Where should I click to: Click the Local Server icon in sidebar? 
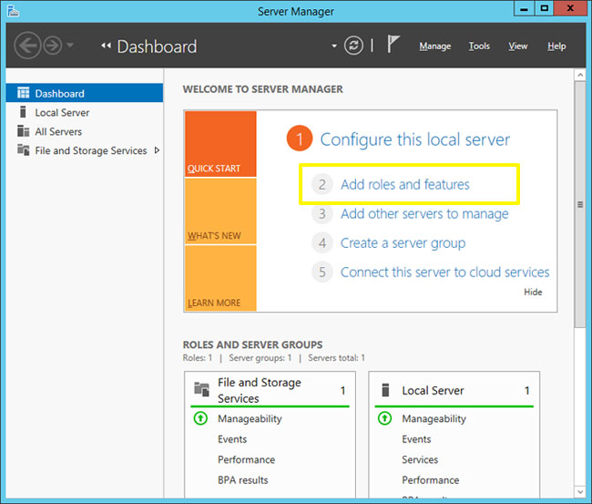point(23,112)
